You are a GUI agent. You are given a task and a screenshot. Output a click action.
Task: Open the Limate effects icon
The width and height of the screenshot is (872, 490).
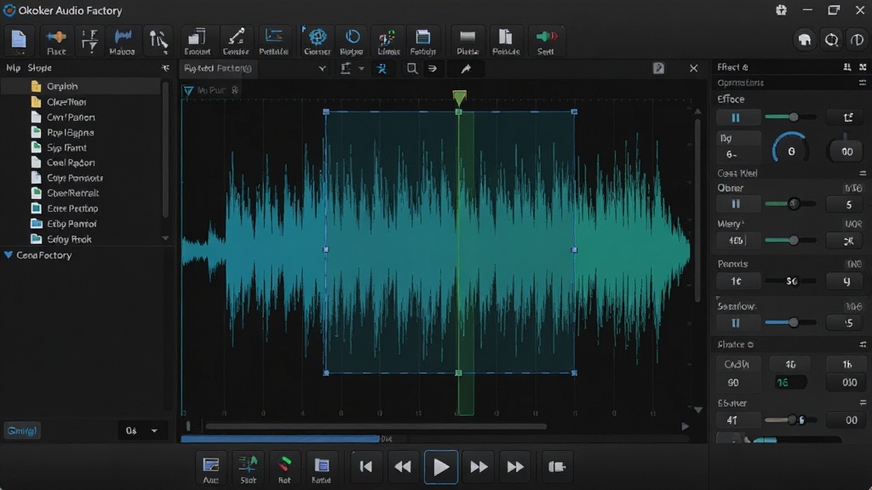[x=388, y=42]
